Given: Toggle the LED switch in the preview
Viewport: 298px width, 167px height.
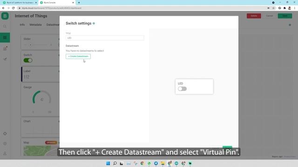Looking at the screenshot, I should [x=182, y=89].
